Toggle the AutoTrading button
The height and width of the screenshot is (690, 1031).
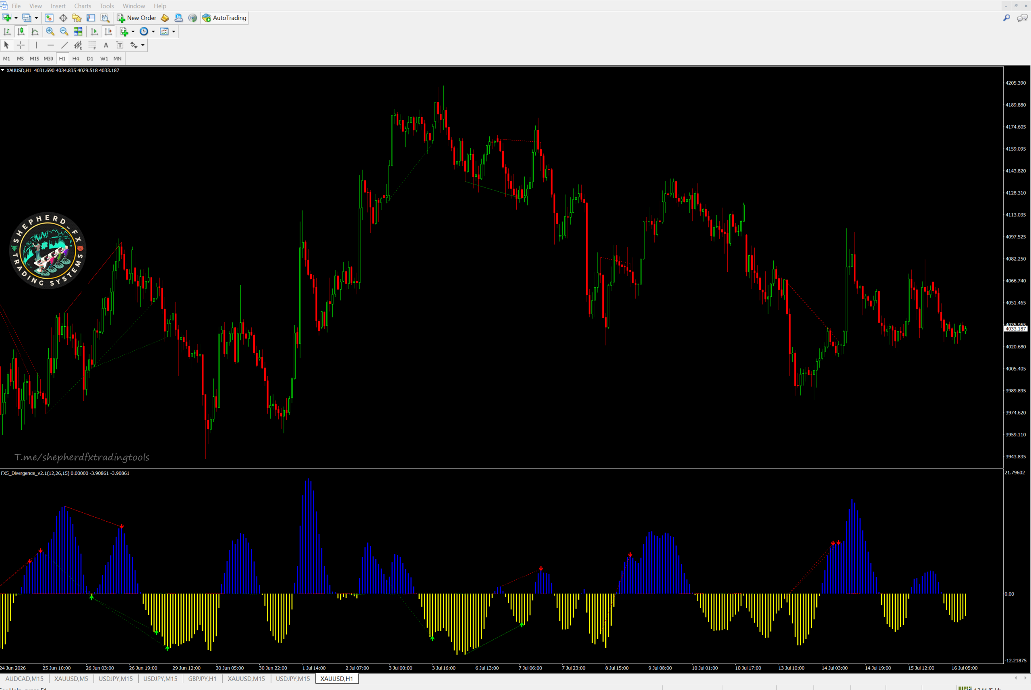pos(224,18)
